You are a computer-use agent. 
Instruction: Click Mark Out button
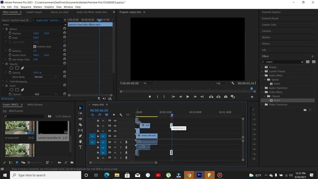(164, 97)
